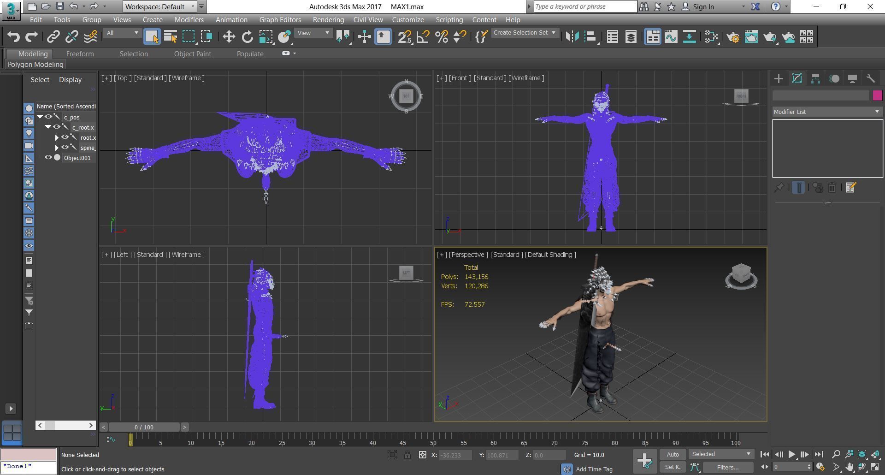885x475 pixels.
Task: Click the Unlink Selection tool
Action: (x=72, y=36)
